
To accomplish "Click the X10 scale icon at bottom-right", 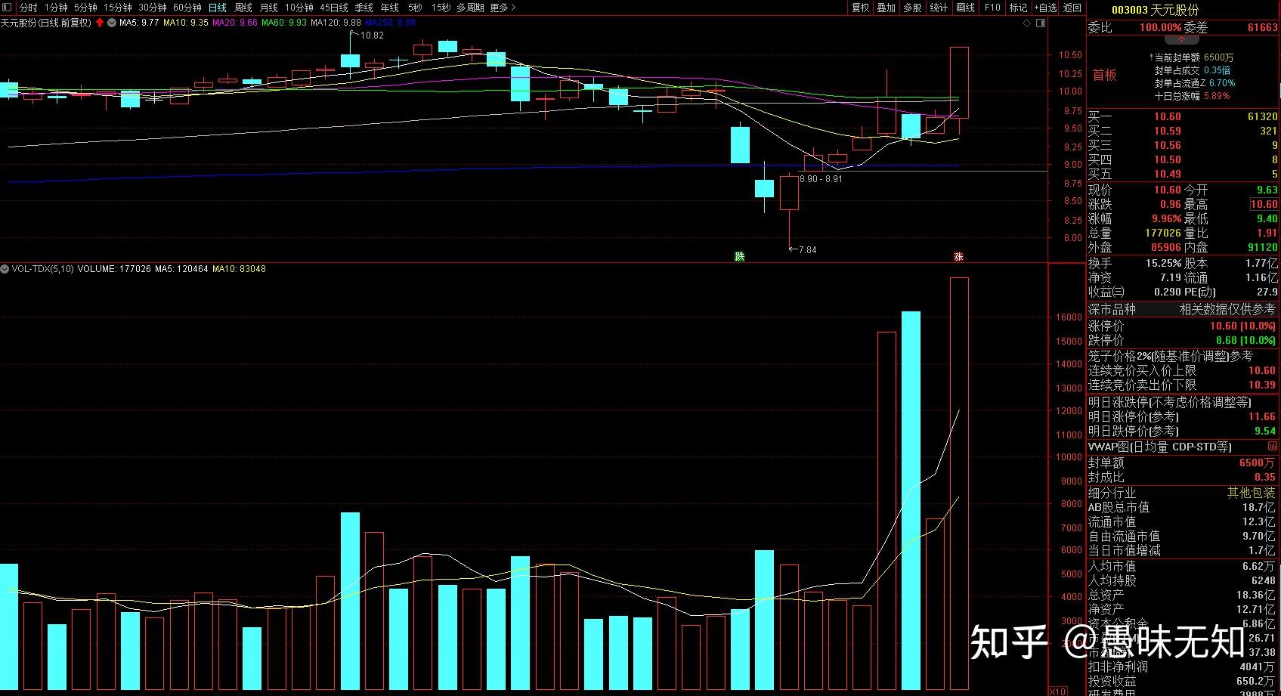I will pyautogui.click(x=1057, y=691).
